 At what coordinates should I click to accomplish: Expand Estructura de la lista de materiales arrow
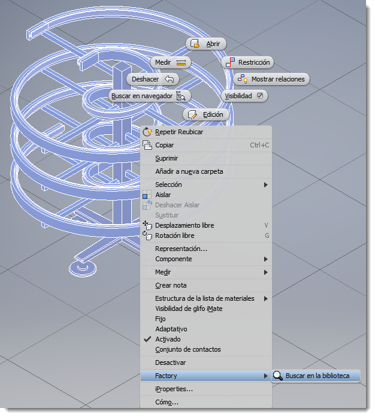point(266,298)
